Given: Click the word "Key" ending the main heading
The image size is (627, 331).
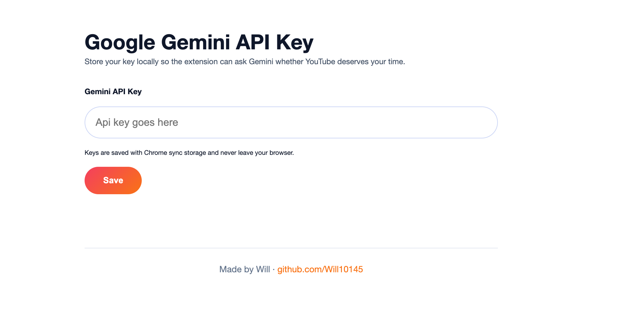Looking at the screenshot, I should click(x=294, y=42).
